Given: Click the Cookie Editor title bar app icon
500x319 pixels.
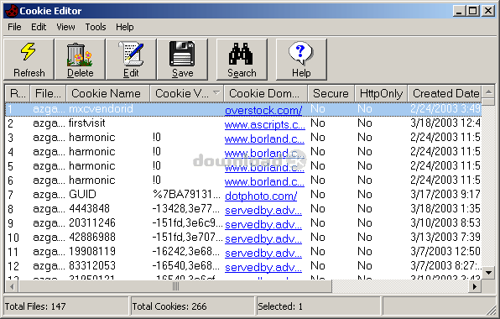Looking at the screenshot, I should [x=12, y=11].
